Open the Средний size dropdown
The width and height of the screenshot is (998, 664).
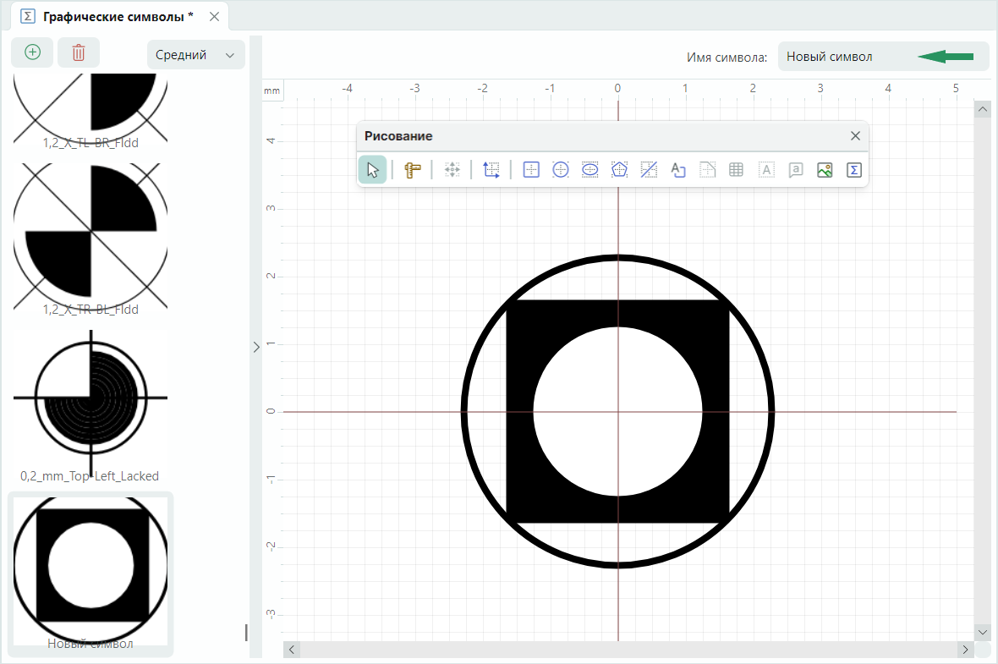point(195,55)
